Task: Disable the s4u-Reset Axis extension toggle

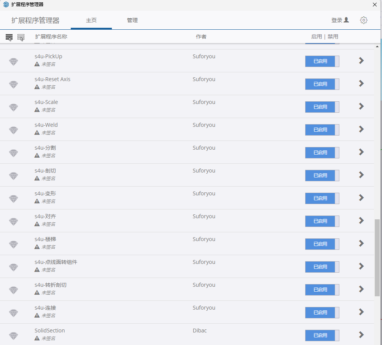Action: [322, 84]
